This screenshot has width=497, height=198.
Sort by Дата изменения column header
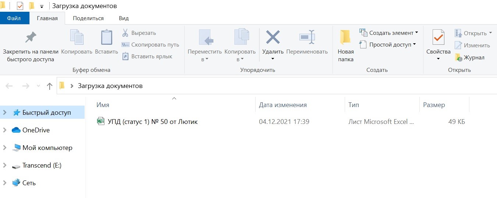[283, 105]
